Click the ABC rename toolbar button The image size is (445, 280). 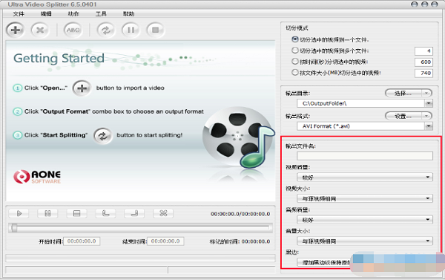tap(73, 30)
